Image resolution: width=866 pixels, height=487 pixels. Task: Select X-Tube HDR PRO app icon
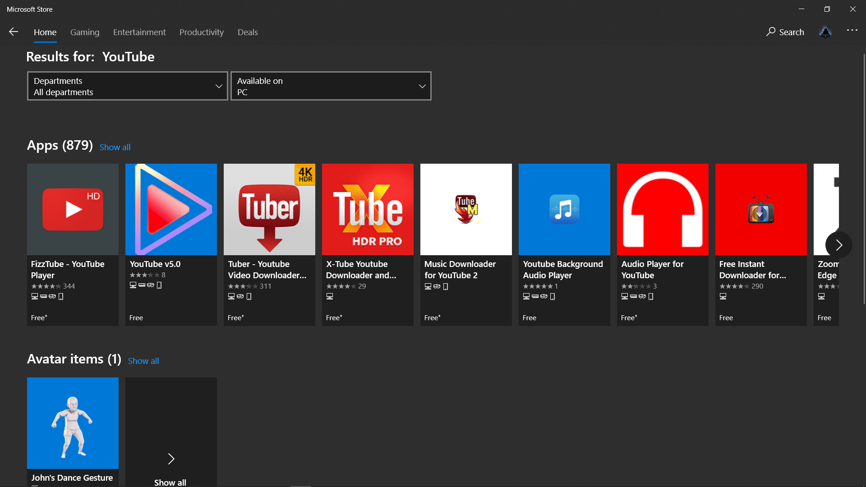point(368,209)
